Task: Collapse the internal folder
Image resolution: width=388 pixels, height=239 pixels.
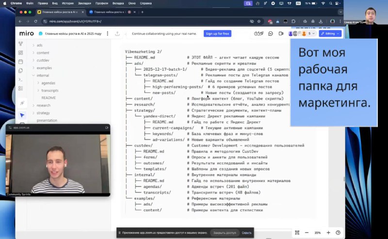Action: click(x=33, y=75)
